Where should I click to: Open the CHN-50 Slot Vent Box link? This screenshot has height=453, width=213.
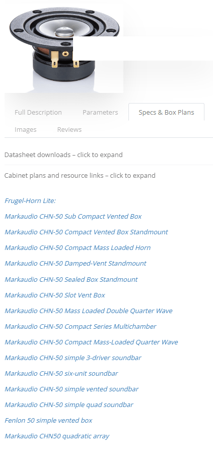[x=55, y=295]
